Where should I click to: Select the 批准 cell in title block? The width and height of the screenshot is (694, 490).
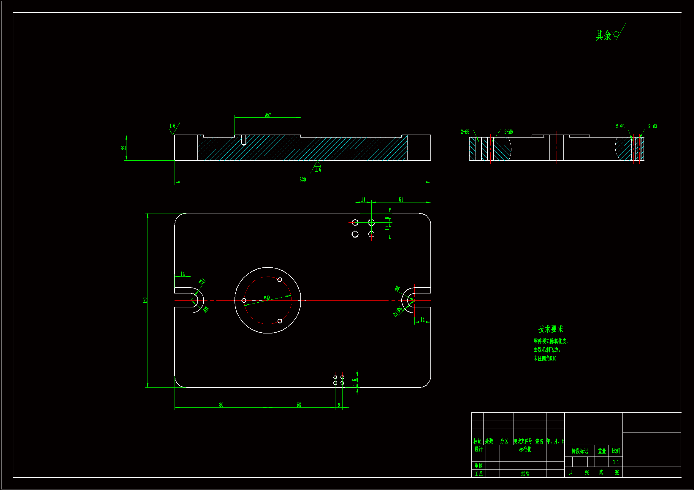(x=525, y=474)
